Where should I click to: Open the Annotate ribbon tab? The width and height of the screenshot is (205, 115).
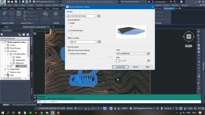[x=21, y=8]
